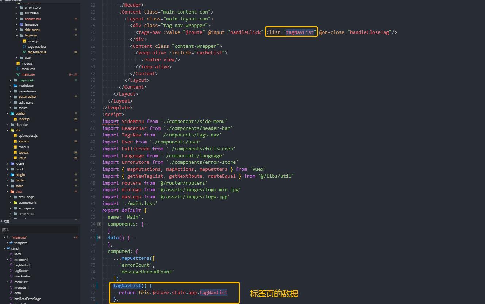Unfold the data() block at line 63
The image size is (485, 304).
point(99,238)
